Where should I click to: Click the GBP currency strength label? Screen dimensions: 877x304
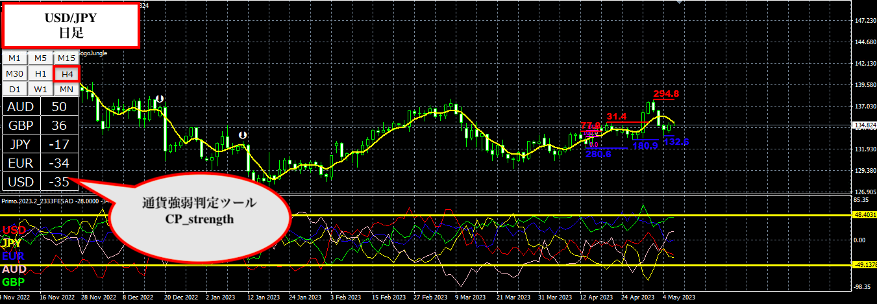(x=21, y=125)
